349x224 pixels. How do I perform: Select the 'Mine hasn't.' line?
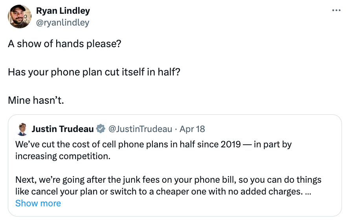[x=36, y=100]
